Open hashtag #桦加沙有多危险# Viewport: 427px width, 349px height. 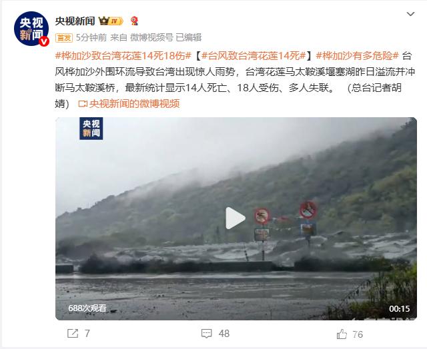click(x=358, y=56)
